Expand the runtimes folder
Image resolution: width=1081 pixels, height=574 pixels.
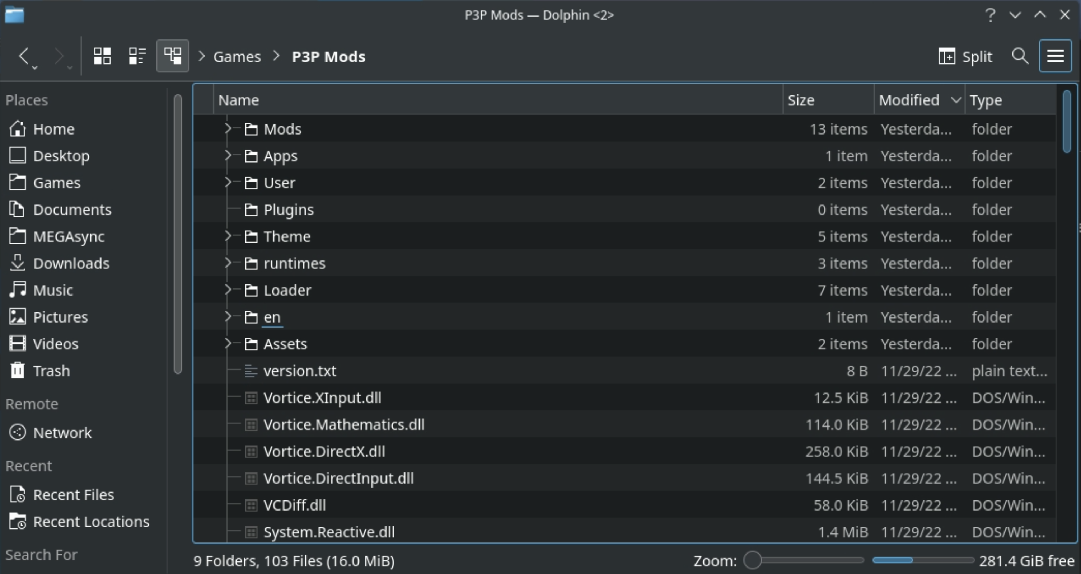[x=228, y=263]
